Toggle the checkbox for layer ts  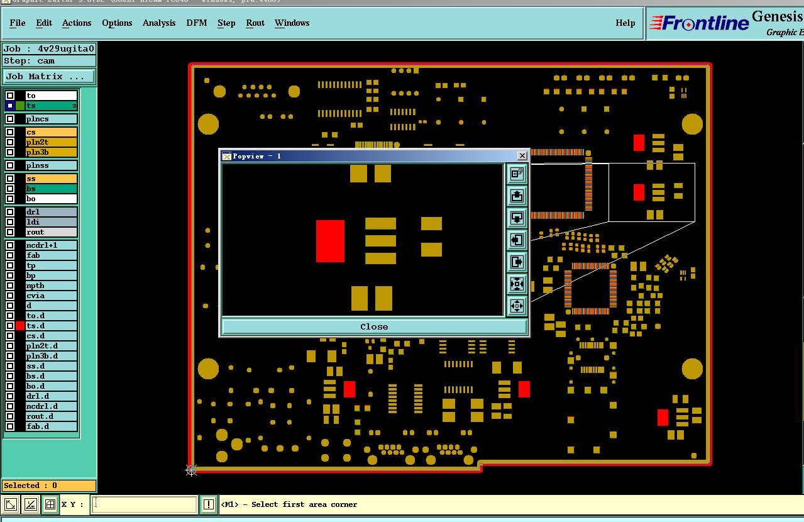10,106
